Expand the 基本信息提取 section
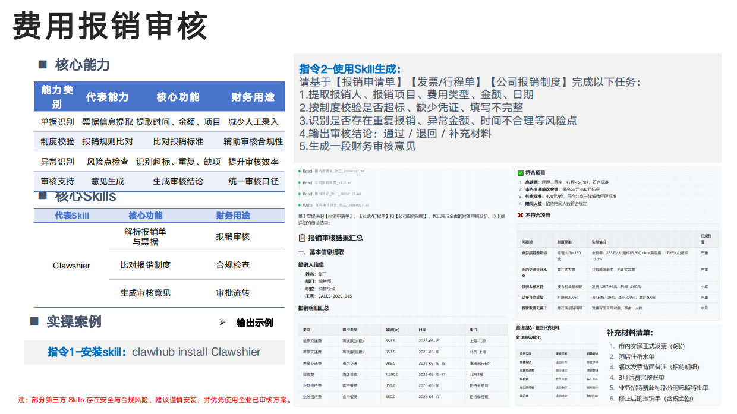 click(326, 251)
